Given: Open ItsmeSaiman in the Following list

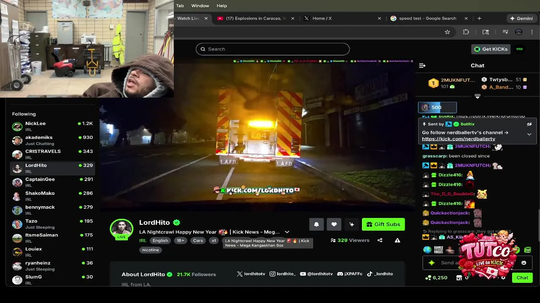Looking at the screenshot, I should [x=52, y=237].
